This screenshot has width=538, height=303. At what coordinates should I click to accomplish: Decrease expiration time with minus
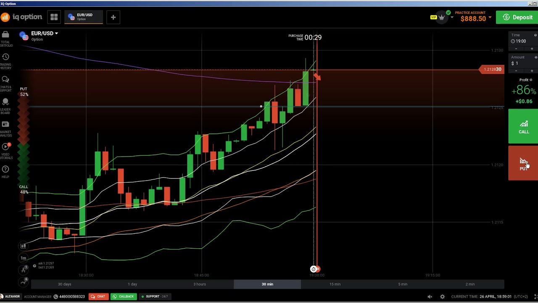click(516, 49)
